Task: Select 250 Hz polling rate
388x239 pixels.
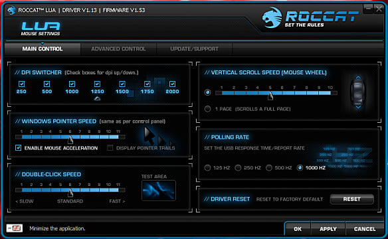Action: pyautogui.click(x=238, y=168)
